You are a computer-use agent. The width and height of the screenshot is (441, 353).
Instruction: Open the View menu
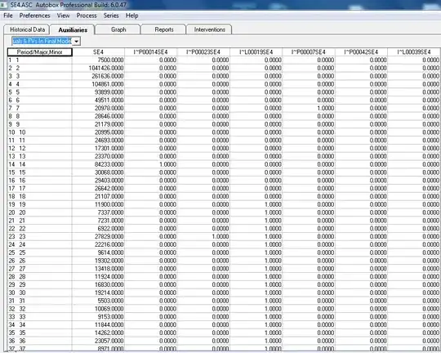click(x=63, y=16)
